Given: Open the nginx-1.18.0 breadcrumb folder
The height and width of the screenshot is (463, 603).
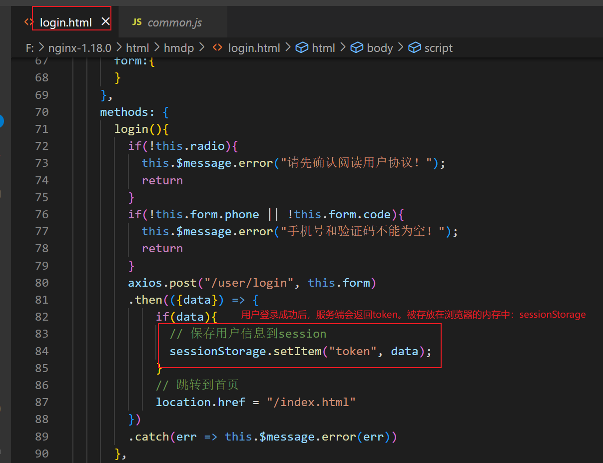Looking at the screenshot, I should coord(79,48).
